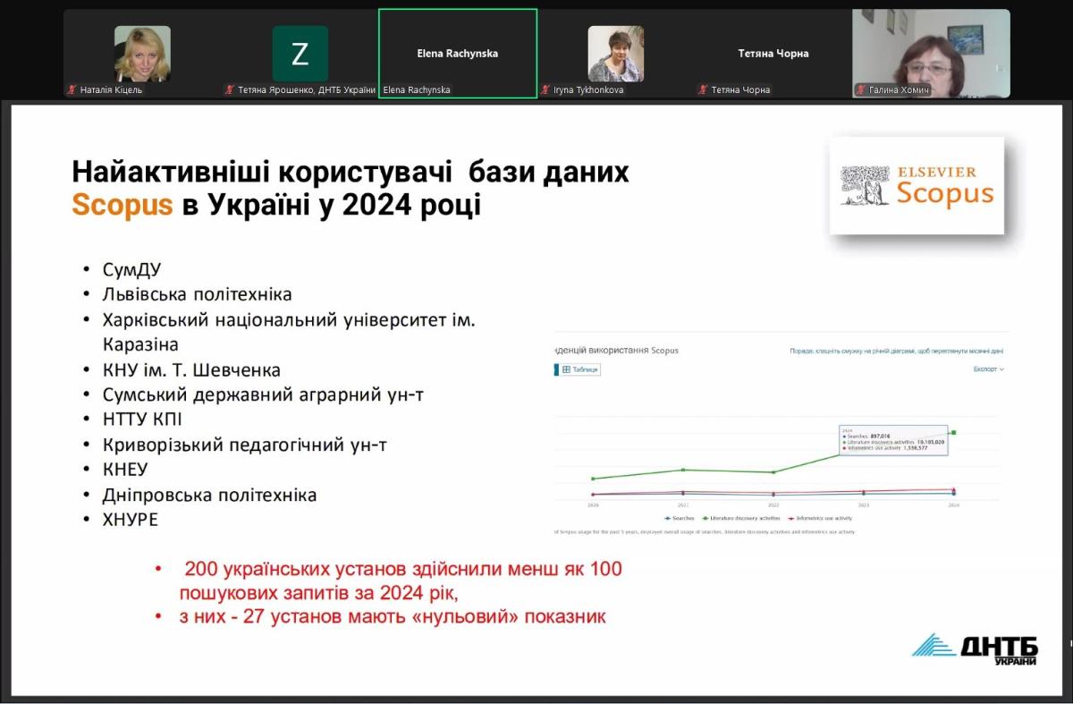
Task: Toggle Literature discovery activities legend item
Action: (743, 518)
